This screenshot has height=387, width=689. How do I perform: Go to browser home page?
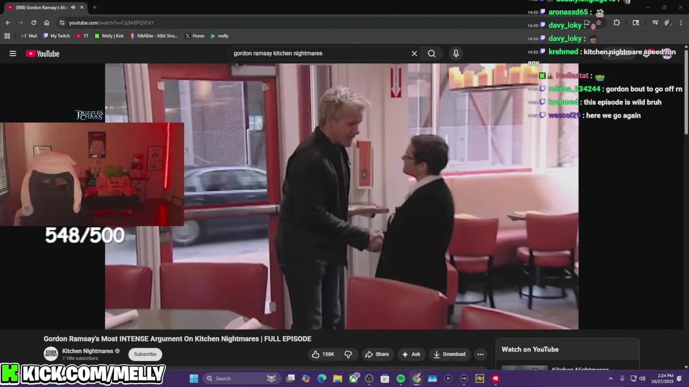pyautogui.click(x=46, y=23)
